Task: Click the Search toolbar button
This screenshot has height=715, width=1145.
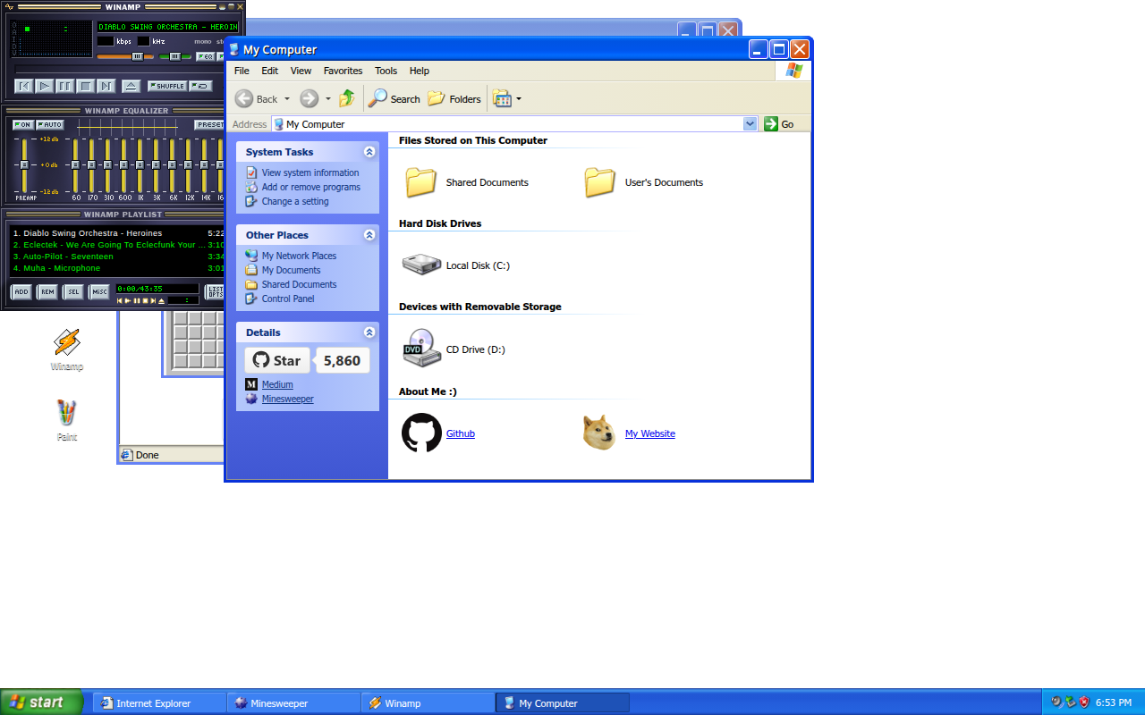Action: pos(394,99)
